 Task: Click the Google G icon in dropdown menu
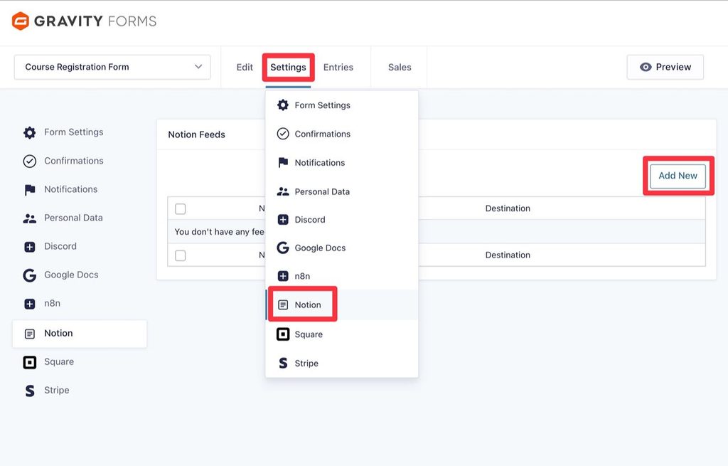pyautogui.click(x=283, y=248)
